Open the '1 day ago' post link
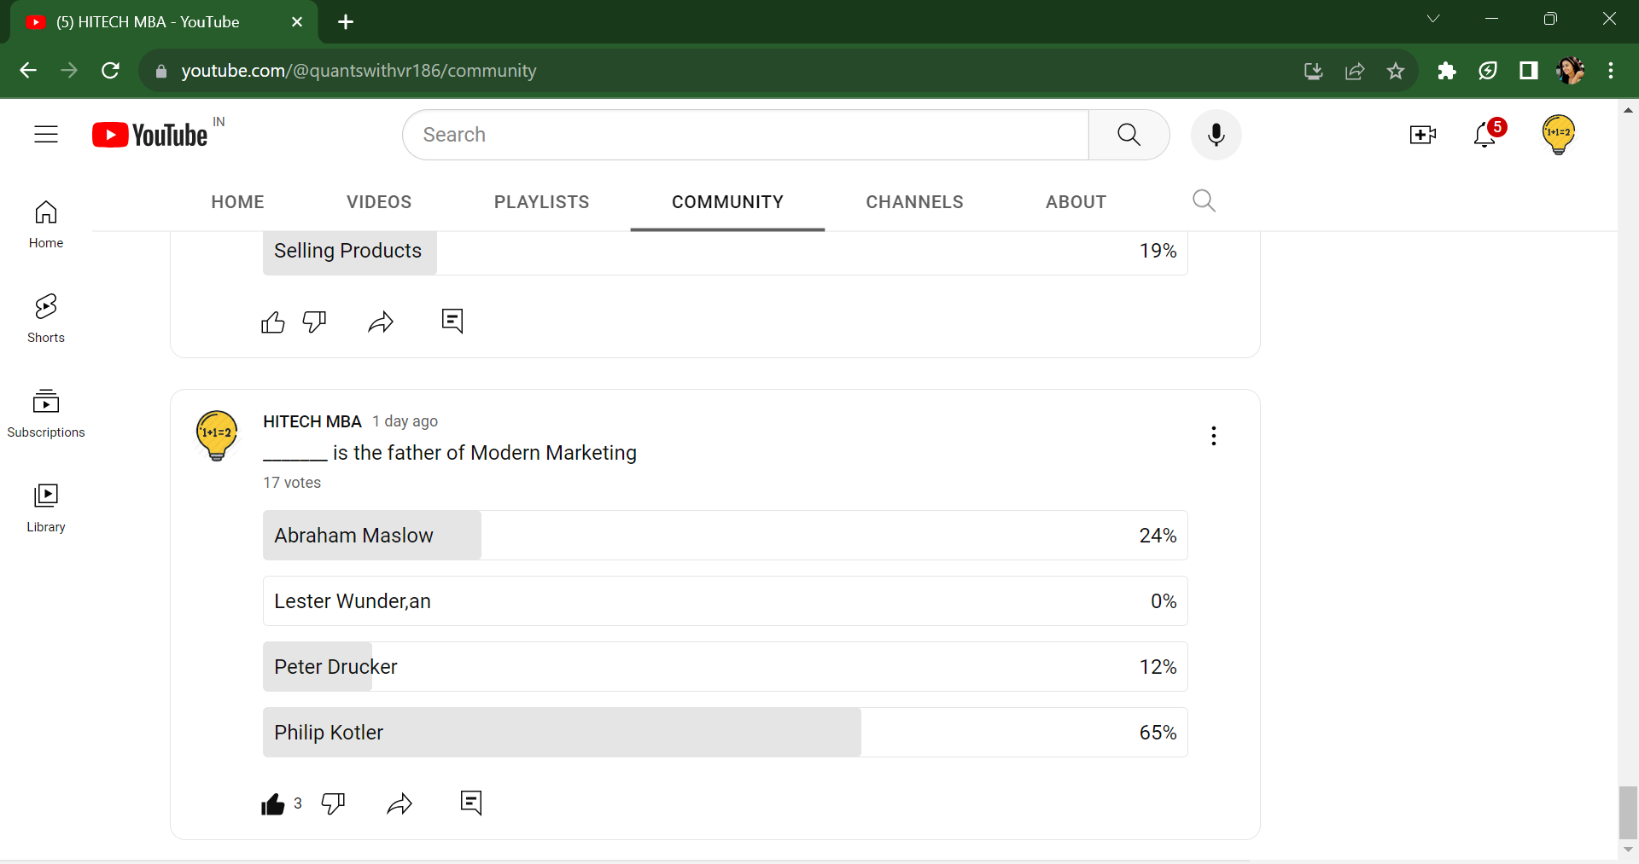The height and width of the screenshot is (864, 1639). point(405,421)
